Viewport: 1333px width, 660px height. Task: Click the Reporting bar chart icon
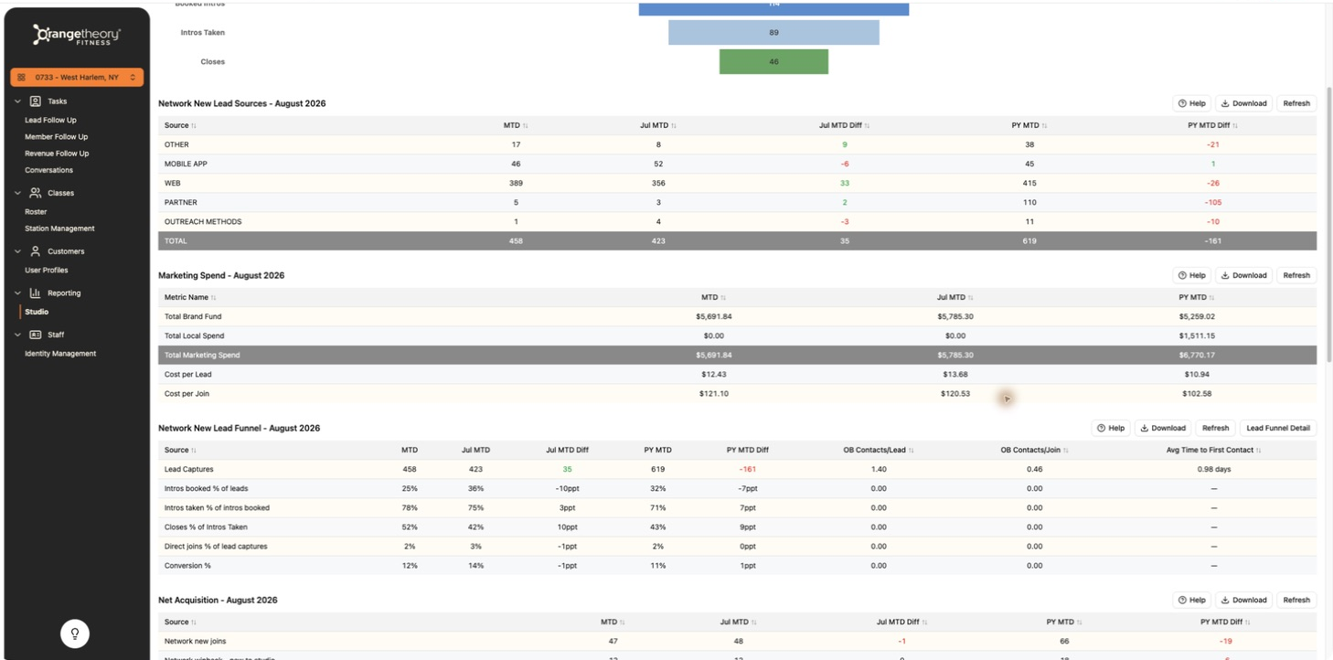pyautogui.click(x=36, y=293)
